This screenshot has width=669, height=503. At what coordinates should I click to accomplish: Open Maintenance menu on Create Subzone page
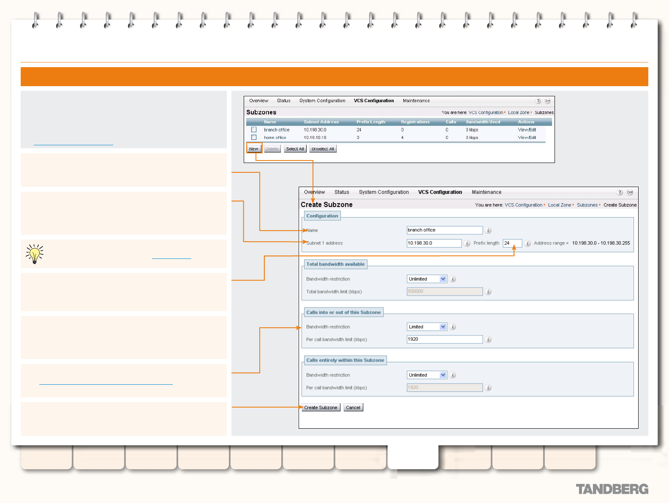pos(487,192)
